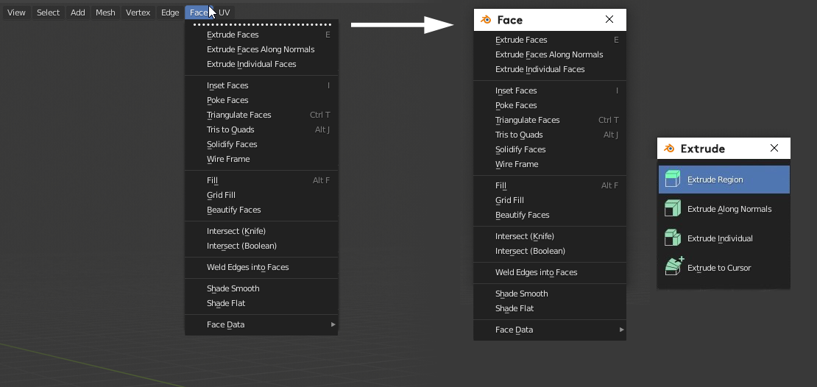
Task: Click Extrude Faces Along Normals in floating panel
Action: pos(550,54)
